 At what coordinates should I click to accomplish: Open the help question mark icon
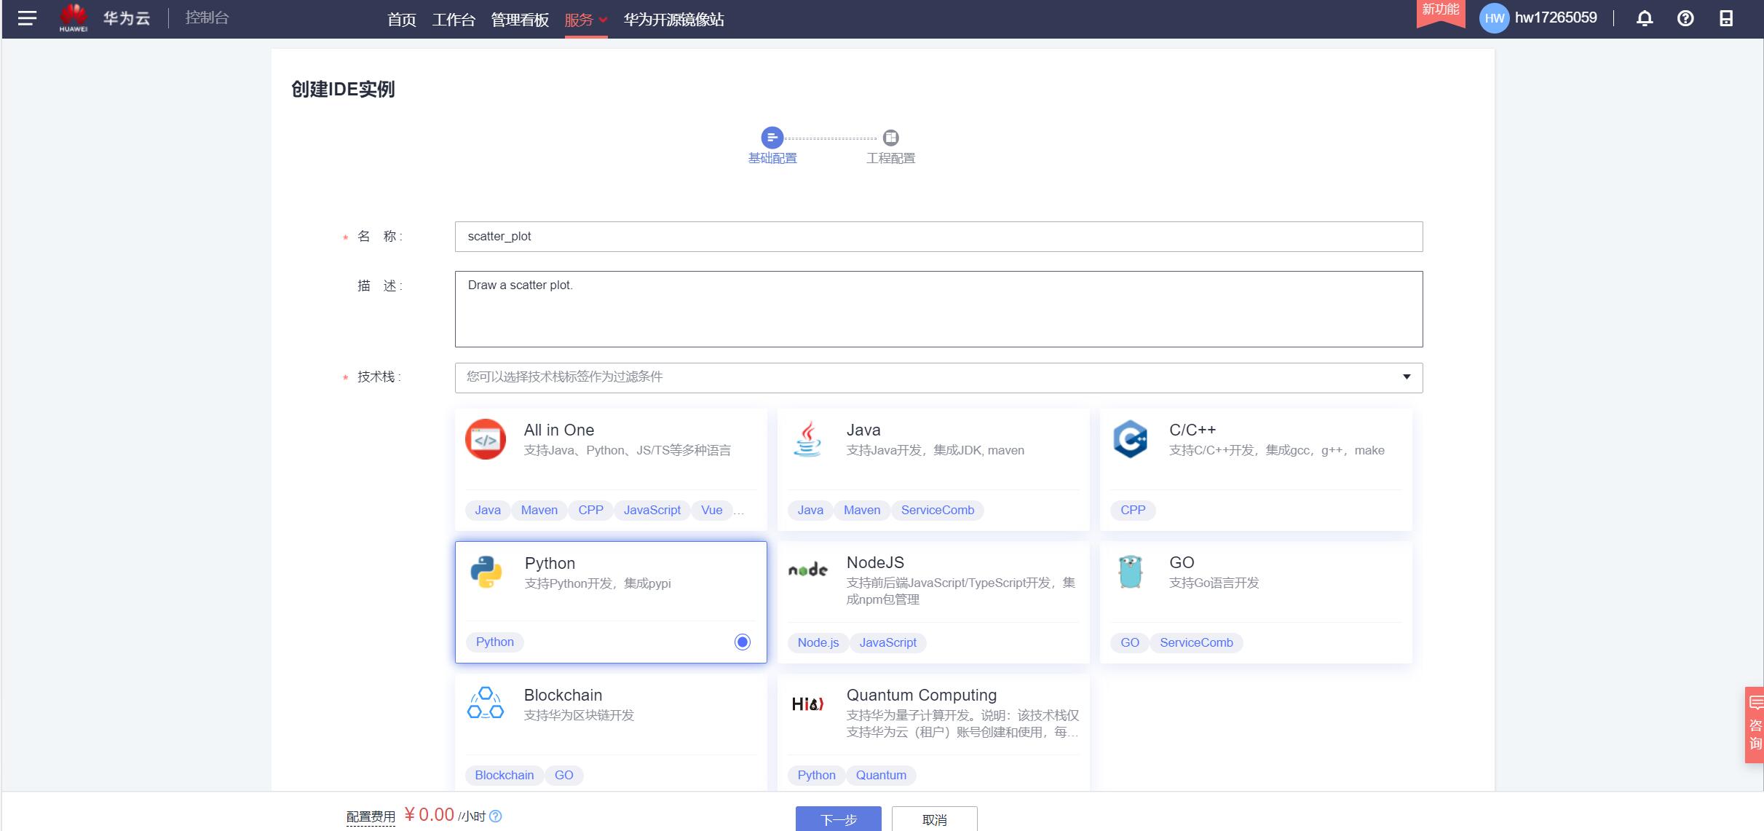point(1685,19)
